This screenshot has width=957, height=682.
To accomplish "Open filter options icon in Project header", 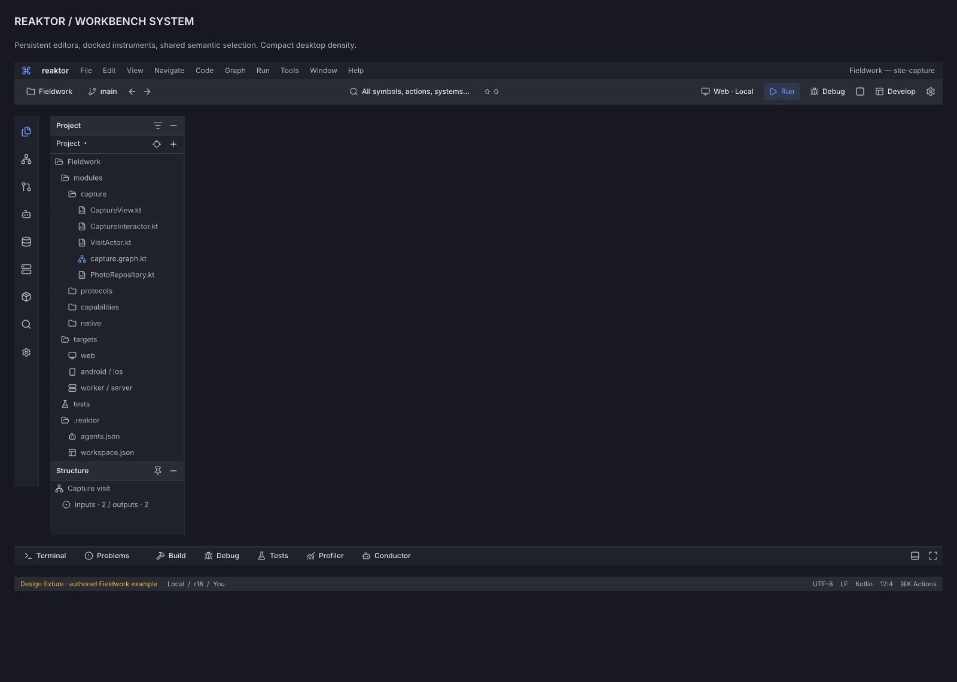I will tap(158, 126).
